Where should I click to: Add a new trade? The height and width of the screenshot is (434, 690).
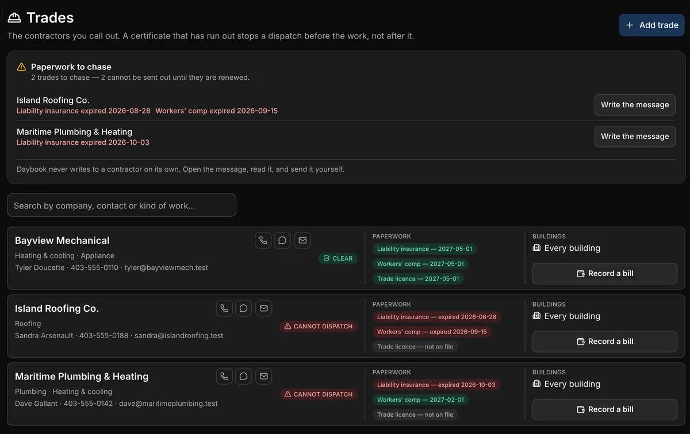pyautogui.click(x=651, y=25)
